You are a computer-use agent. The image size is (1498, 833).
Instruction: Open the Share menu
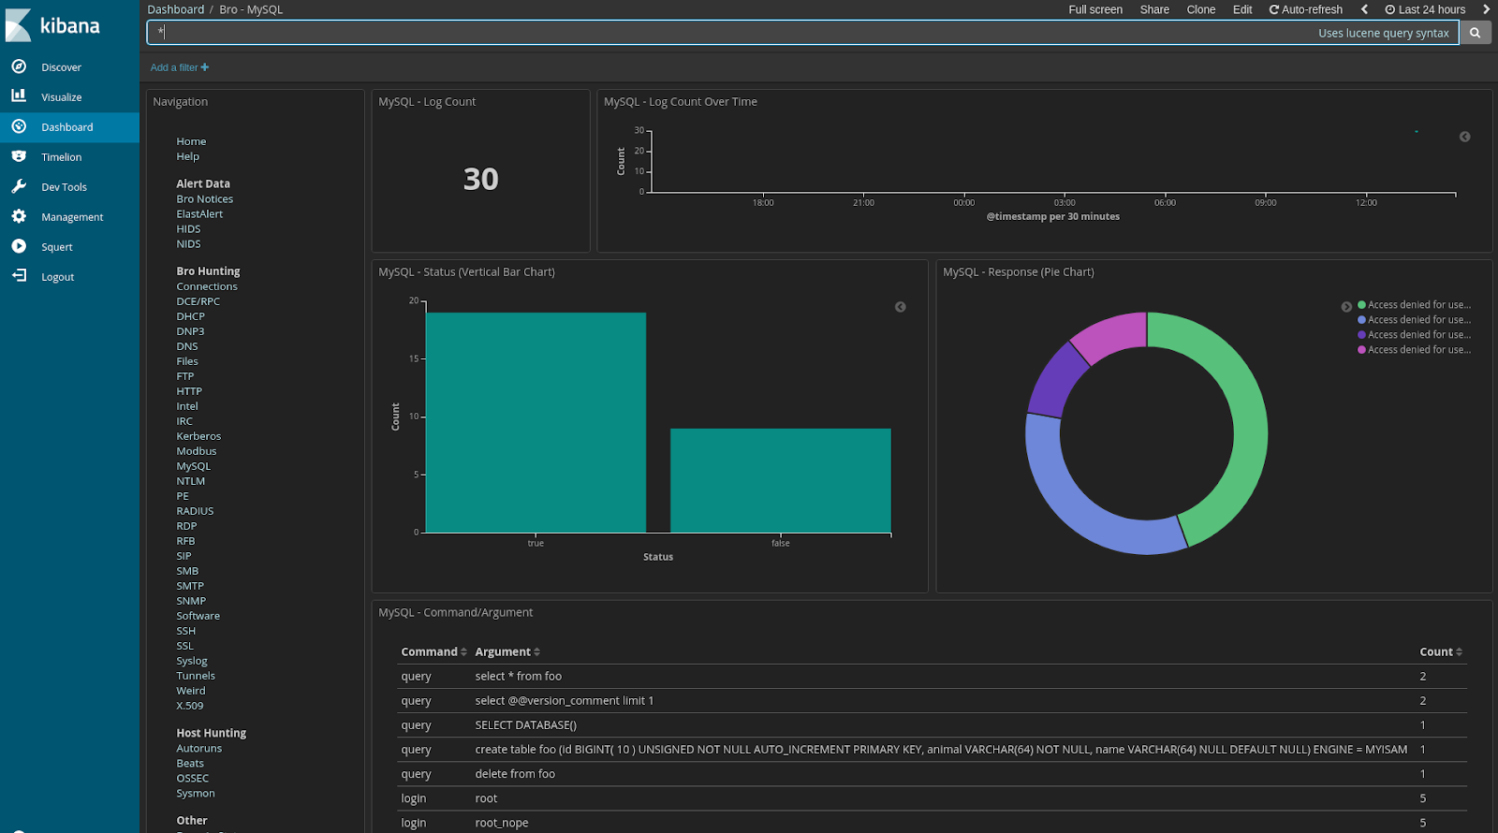click(x=1154, y=9)
